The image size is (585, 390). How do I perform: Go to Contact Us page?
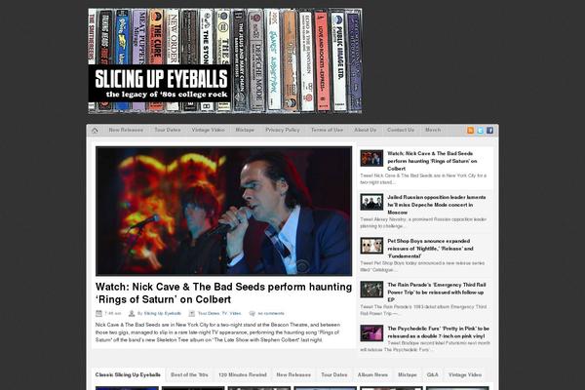coord(401,130)
